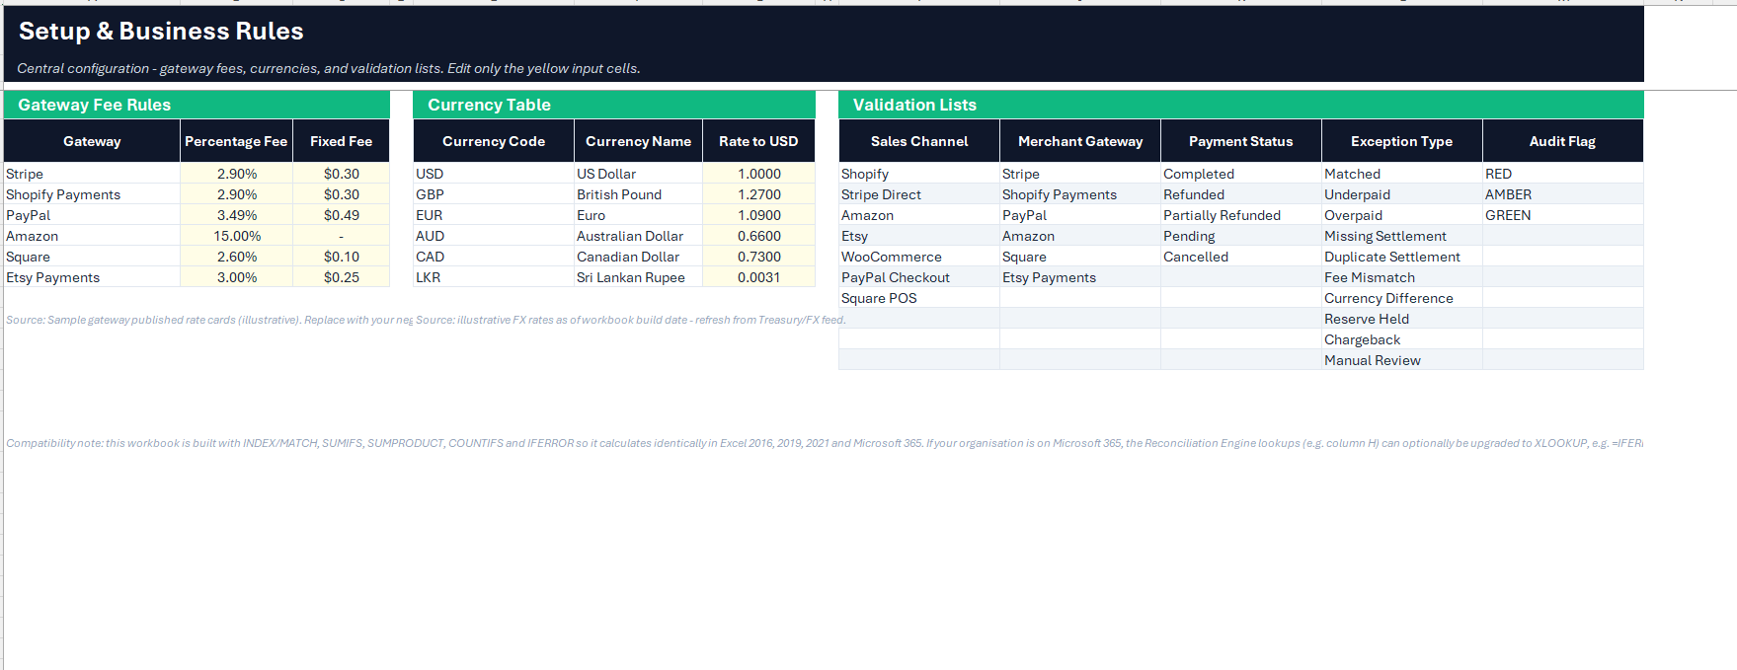Select the EUR rate cell 1.0900
Image resolution: width=1737 pixels, height=670 pixels.
pos(758,215)
